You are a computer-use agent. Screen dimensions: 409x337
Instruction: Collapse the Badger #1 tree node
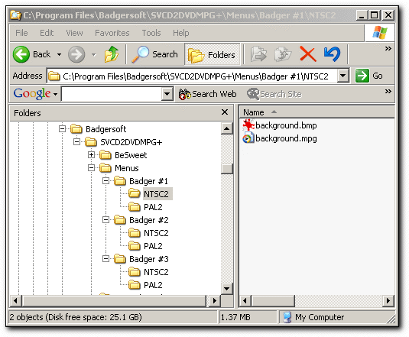pyautogui.click(x=106, y=181)
